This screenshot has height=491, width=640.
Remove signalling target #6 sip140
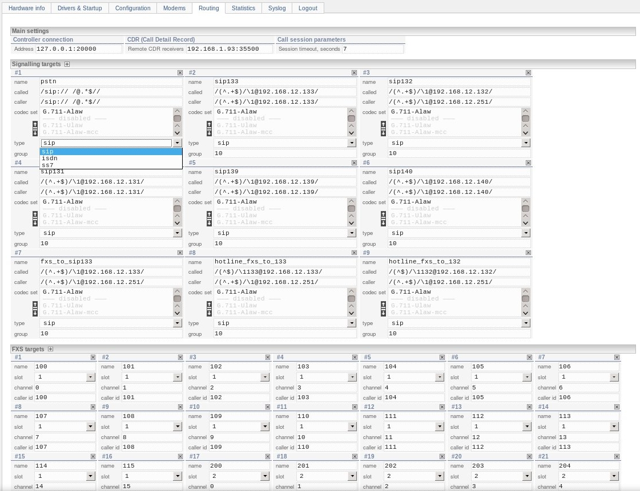click(x=528, y=163)
